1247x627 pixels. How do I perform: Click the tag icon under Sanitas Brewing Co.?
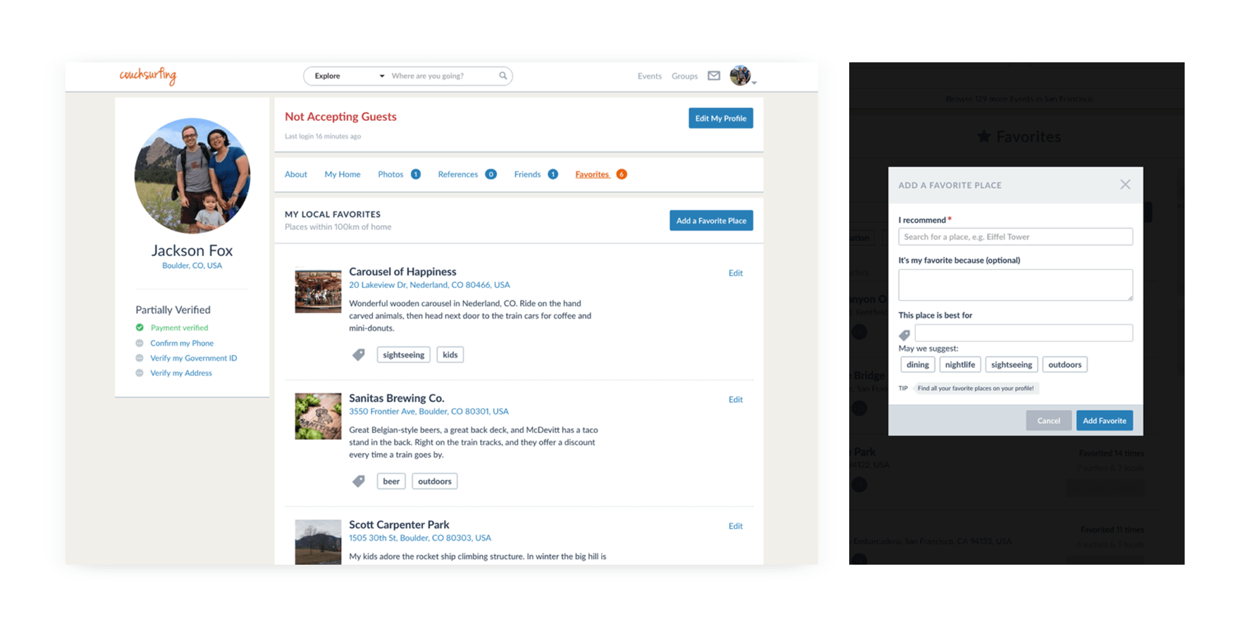point(359,481)
